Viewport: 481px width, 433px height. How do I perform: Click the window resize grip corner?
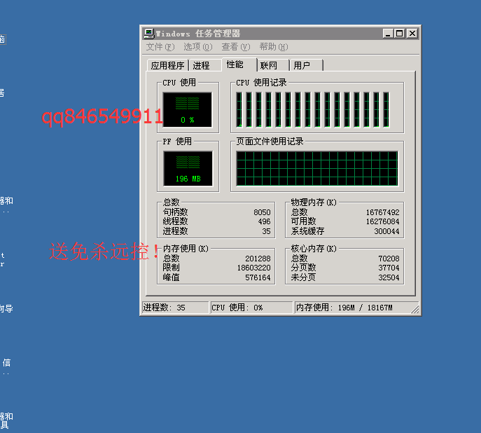[415, 310]
